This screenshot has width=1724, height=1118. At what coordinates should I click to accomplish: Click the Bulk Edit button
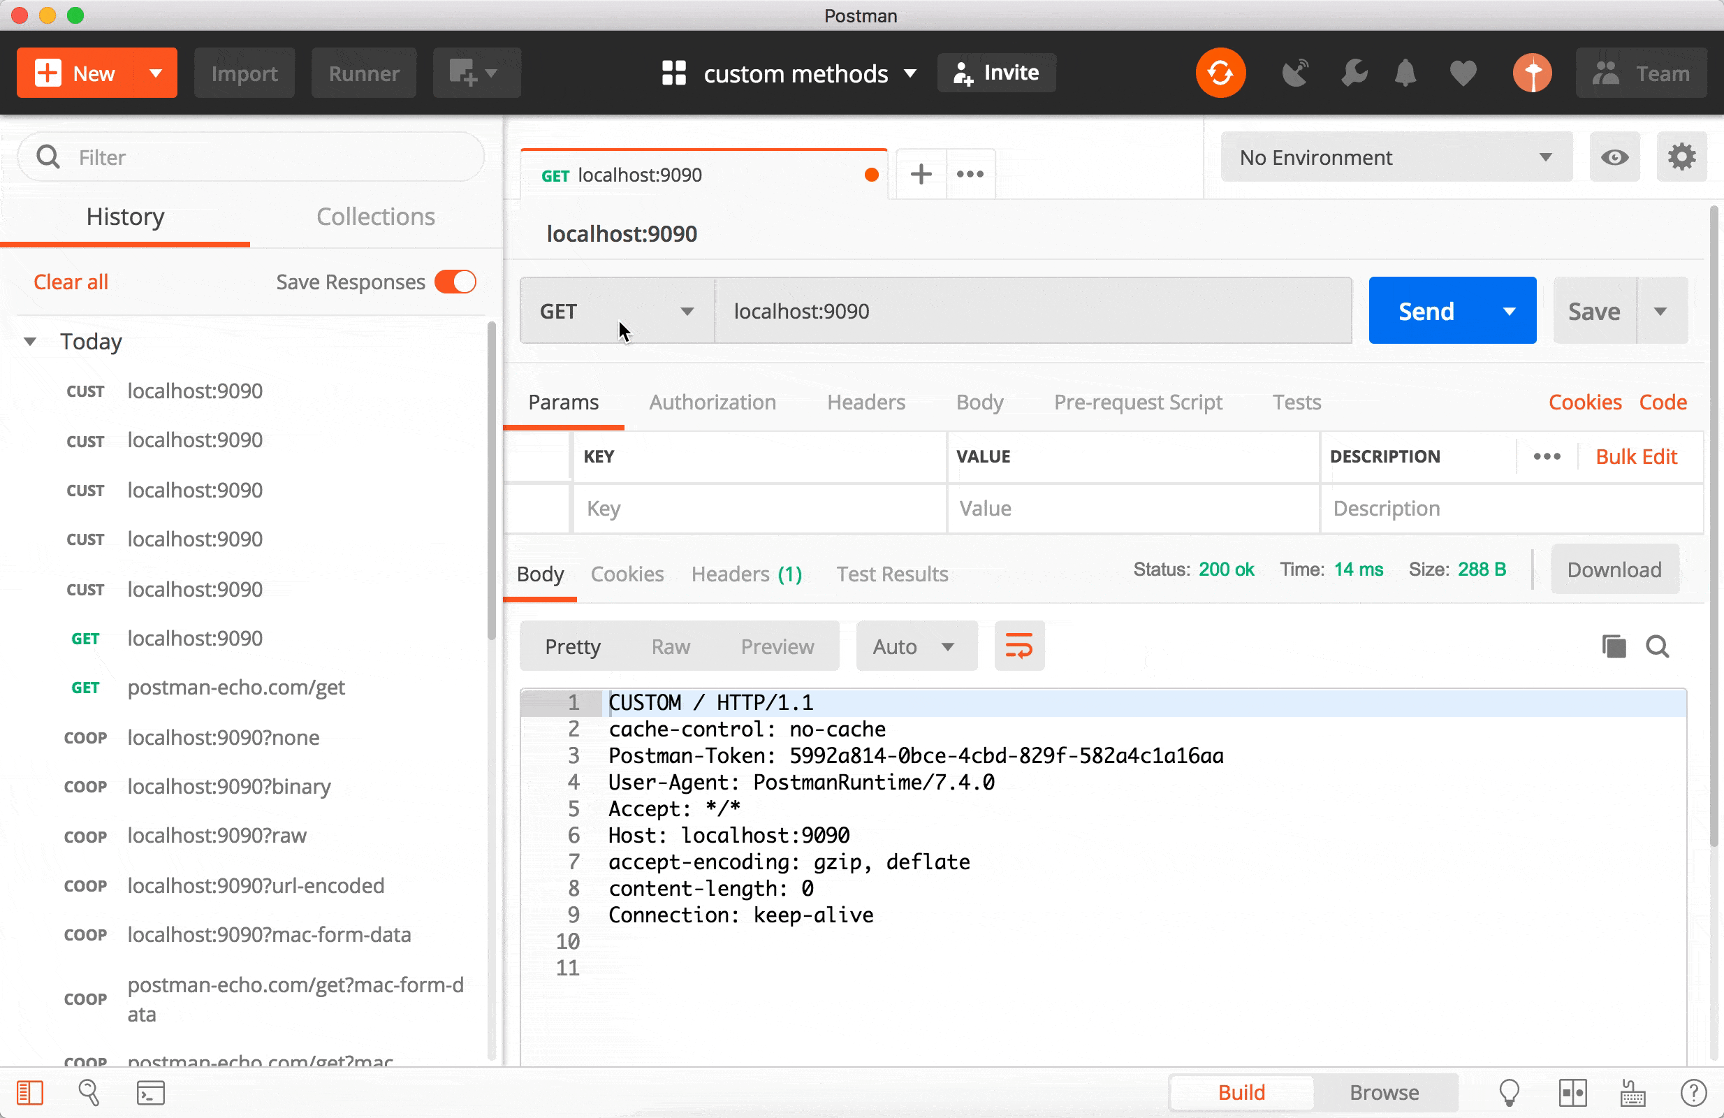(x=1636, y=456)
